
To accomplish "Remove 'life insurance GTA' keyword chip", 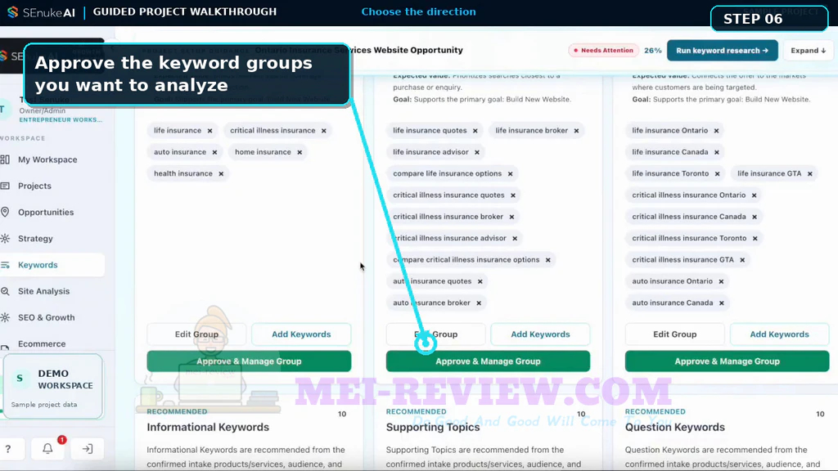I will [x=810, y=173].
